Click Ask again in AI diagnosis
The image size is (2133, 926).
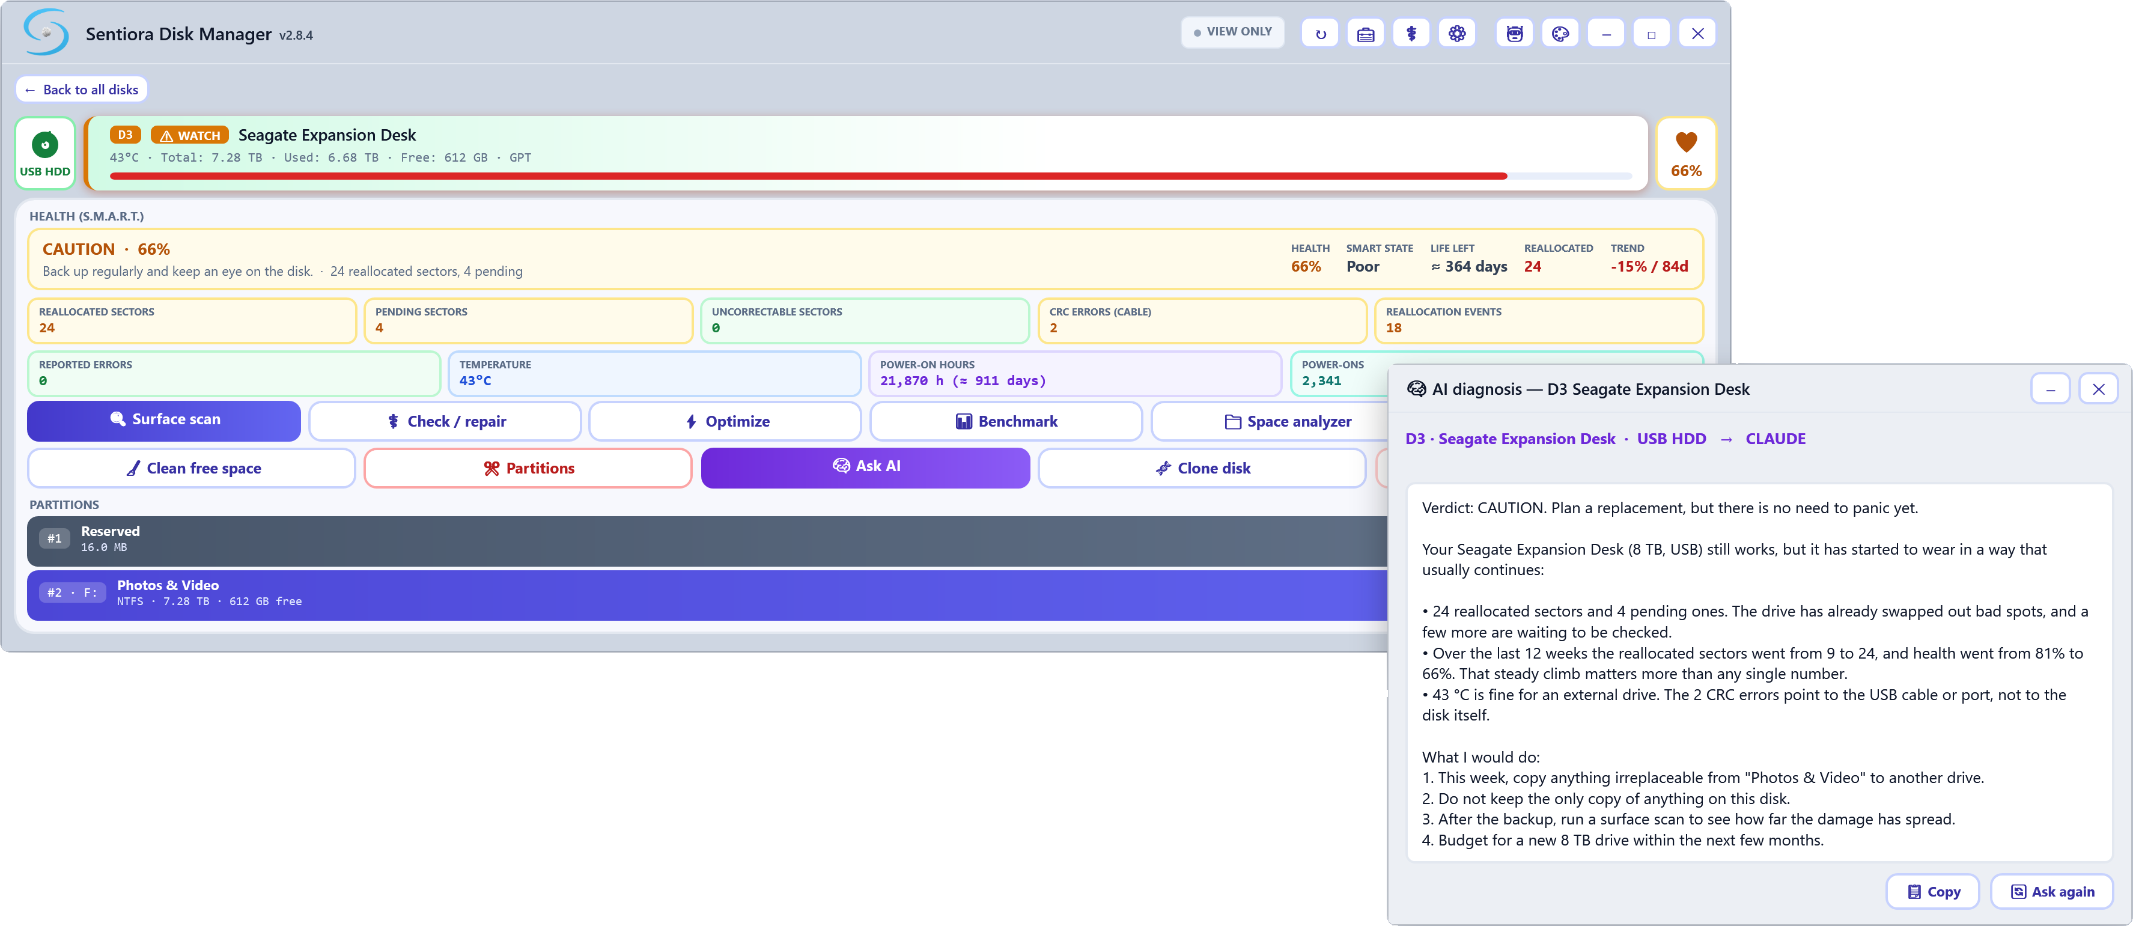2052,891
